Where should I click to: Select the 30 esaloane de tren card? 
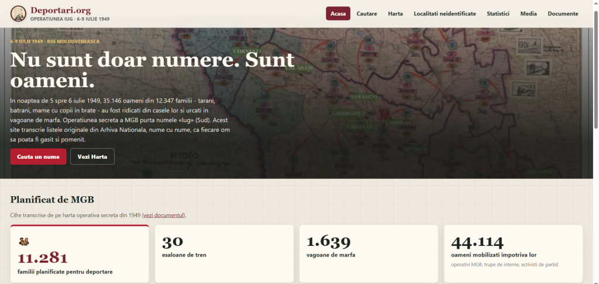click(224, 254)
